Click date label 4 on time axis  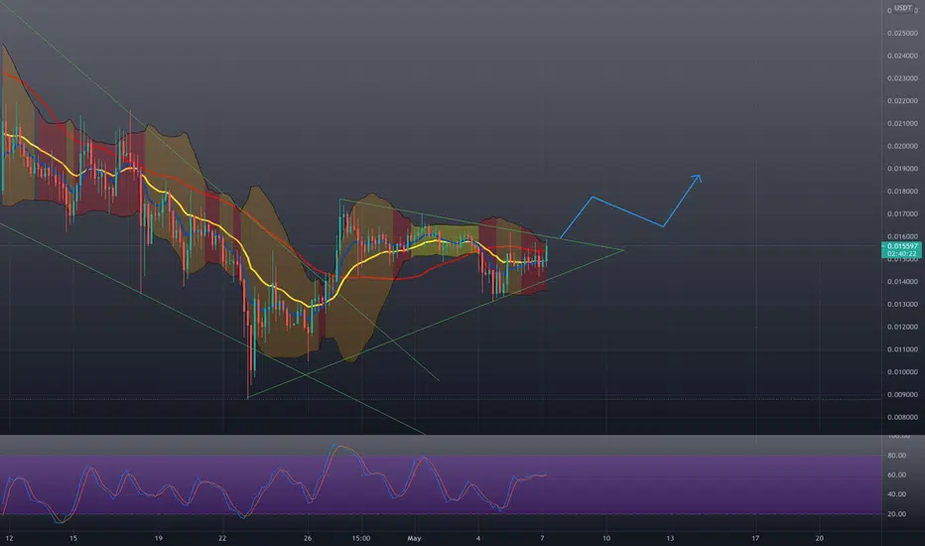coord(478,538)
